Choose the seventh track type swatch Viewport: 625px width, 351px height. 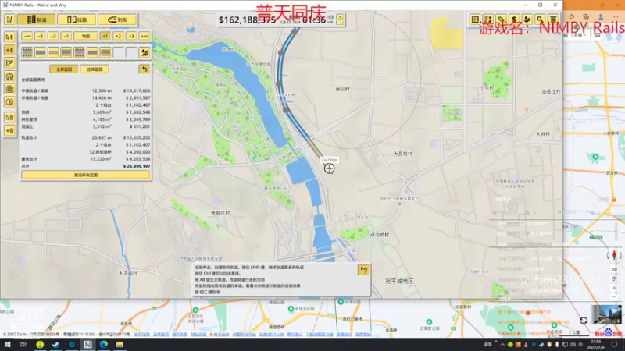[x=105, y=52]
